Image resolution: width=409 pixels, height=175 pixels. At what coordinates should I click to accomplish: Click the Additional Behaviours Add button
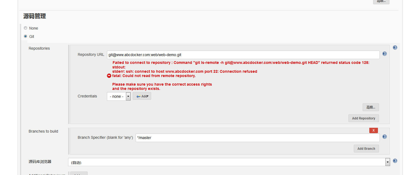point(79,173)
